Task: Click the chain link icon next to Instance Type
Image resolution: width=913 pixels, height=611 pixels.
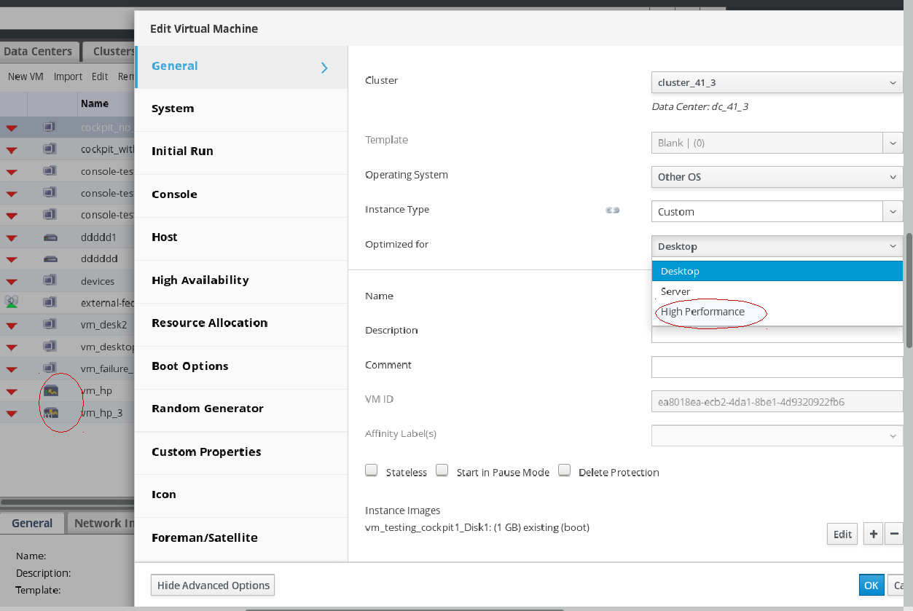Action: [x=612, y=210]
